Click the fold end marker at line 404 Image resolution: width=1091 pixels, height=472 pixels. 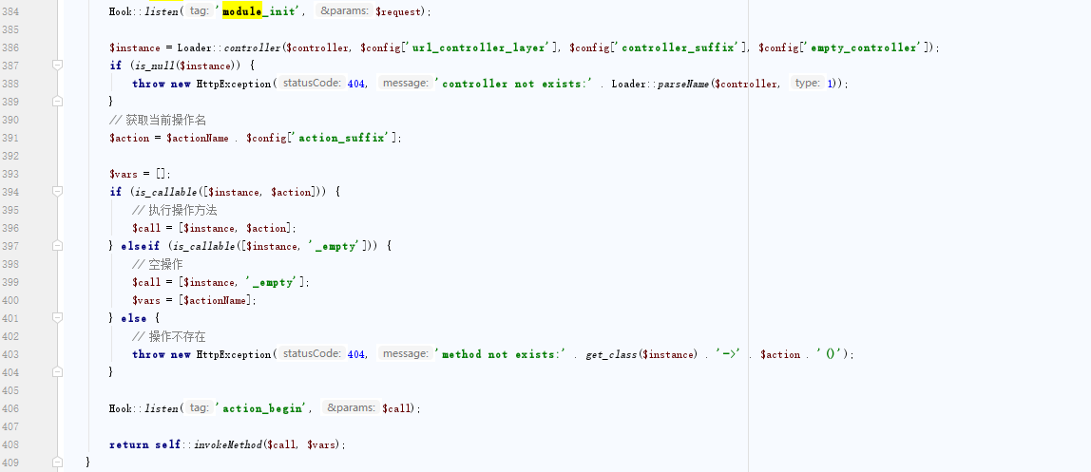click(58, 372)
